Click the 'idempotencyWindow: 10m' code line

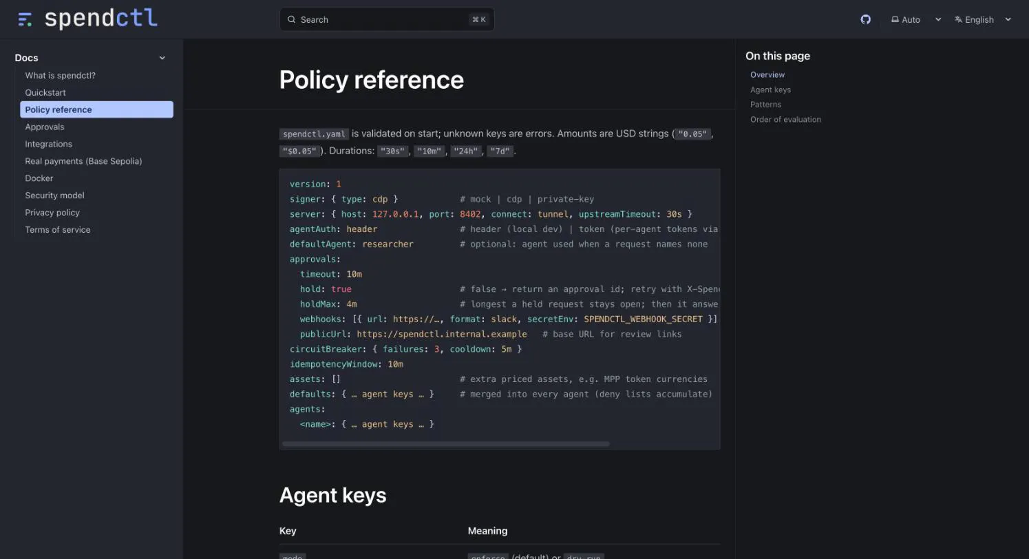[346, 364]
